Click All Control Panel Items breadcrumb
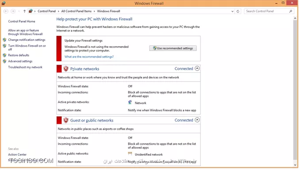Image resolution: width=300 pixels, height=170 pixels. pos(77,12)
